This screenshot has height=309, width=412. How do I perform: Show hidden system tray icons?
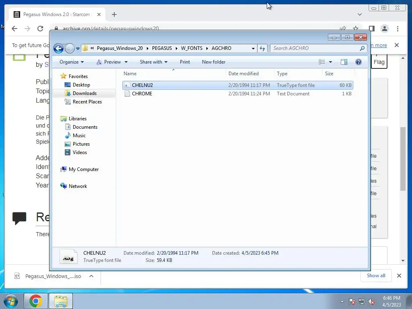point(342,301)
